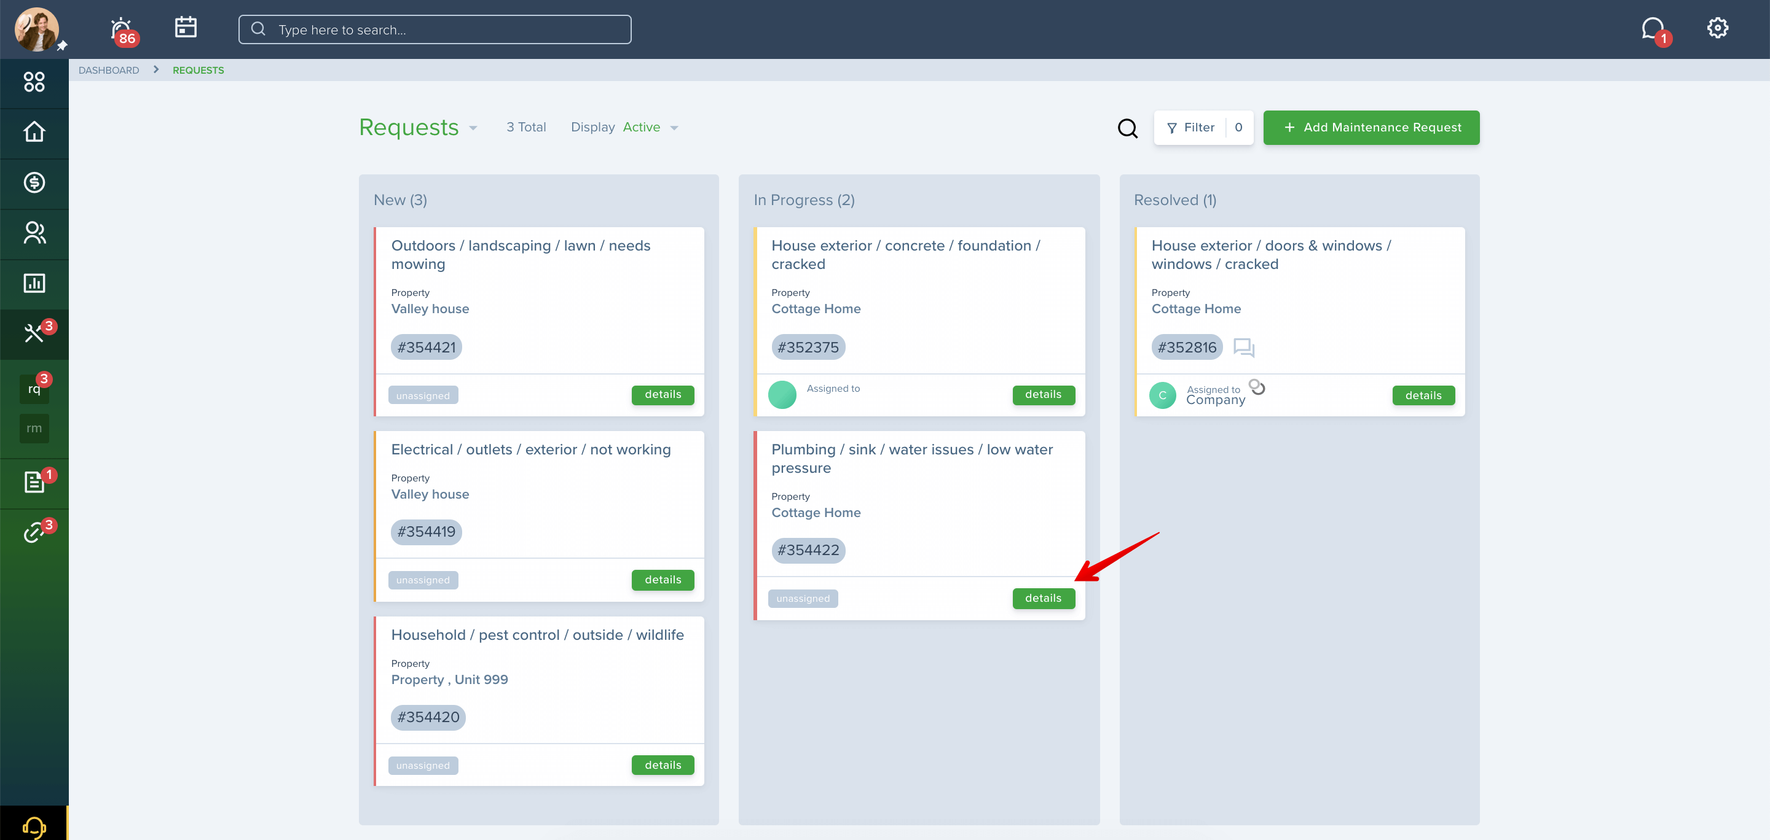Click the '3 Total' count label

(525, 128)
